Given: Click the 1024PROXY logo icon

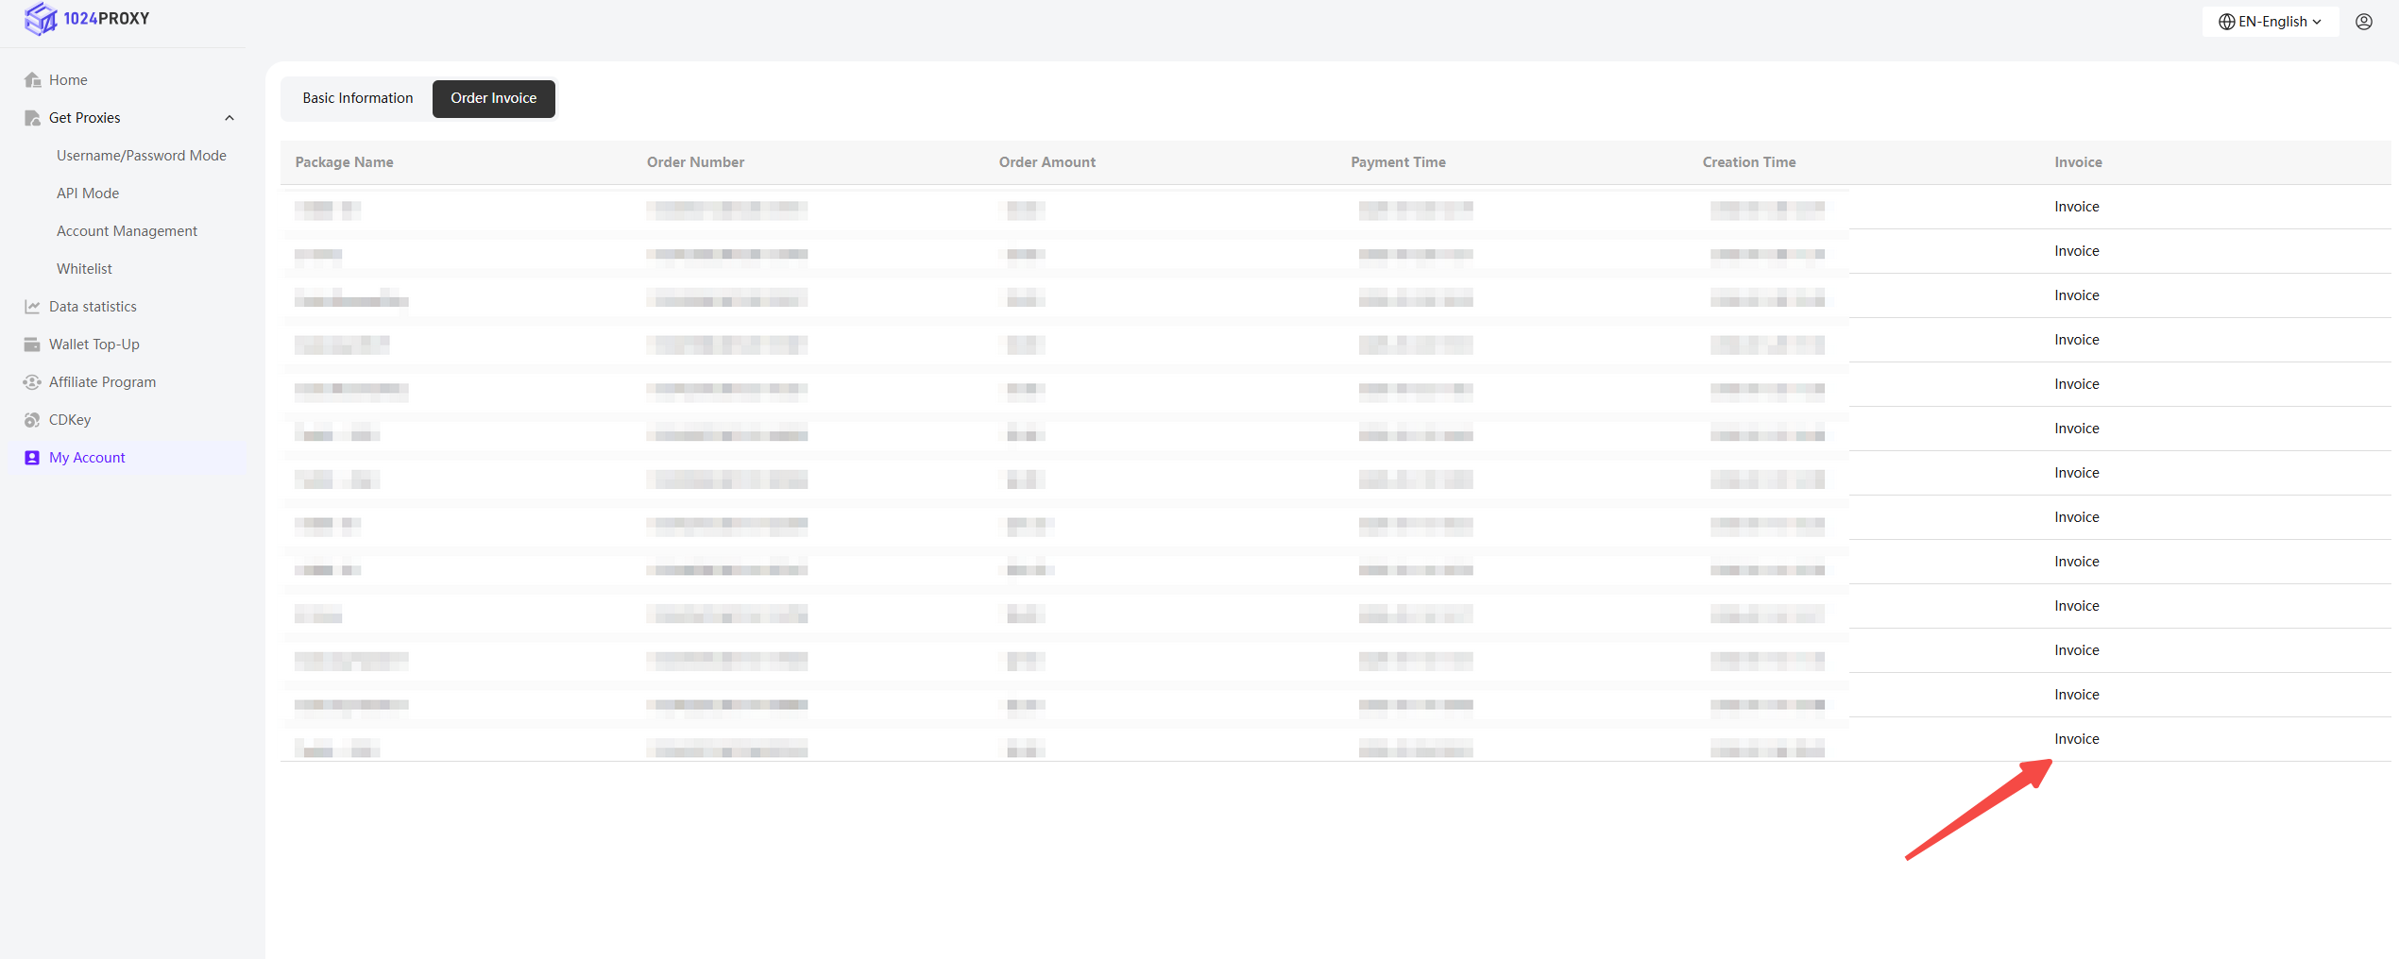Looking at the screenshot, I should [41, 19].
